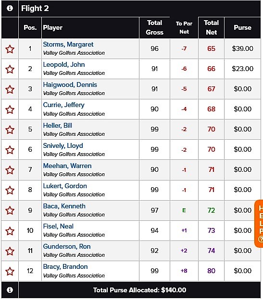Click the star icon next to Jeffery Currie
Screen dimensions: 263x300
pyautogui.click(x=10, y=109)
